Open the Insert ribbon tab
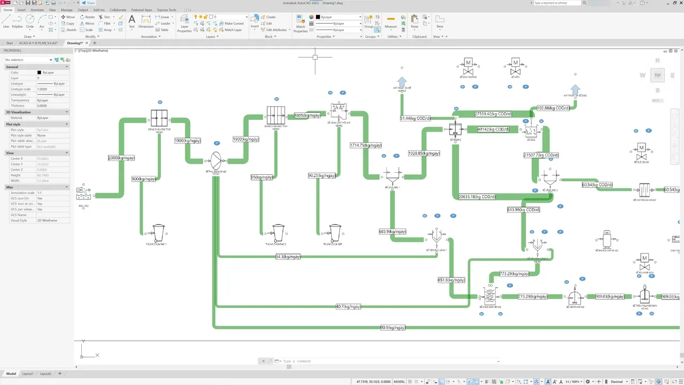This screenshot has width=684, height=385. pos(21,10)
